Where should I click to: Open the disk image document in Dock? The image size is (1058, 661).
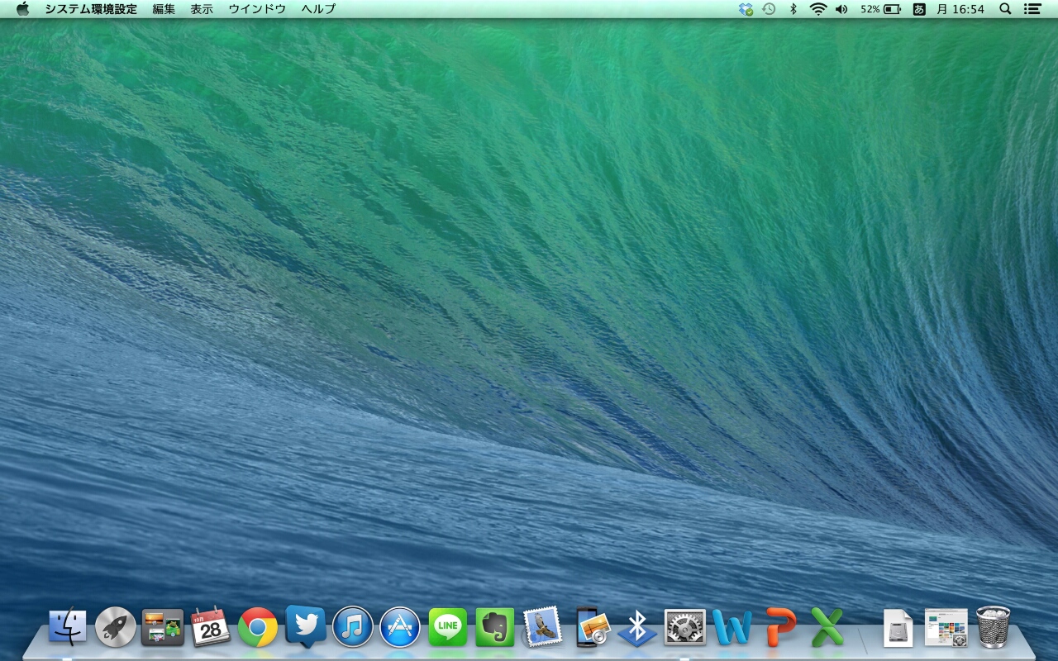898,628
